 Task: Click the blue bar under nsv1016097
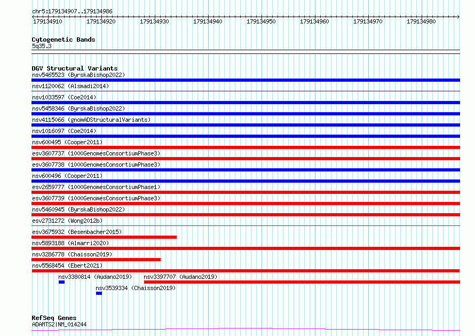246,136
